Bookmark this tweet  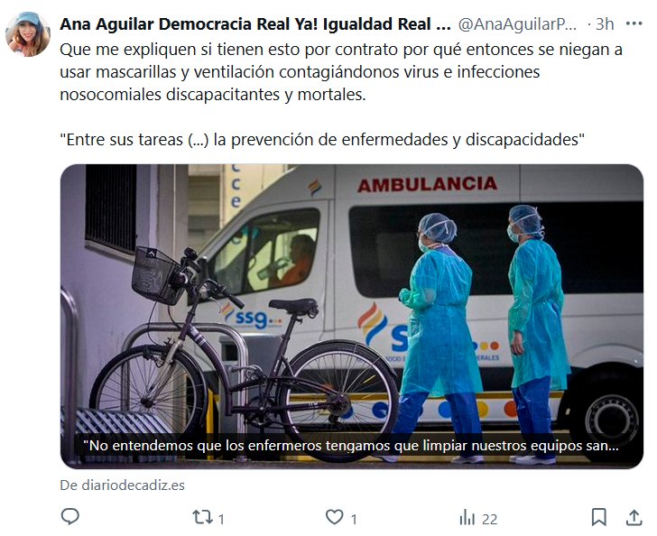pyautogui.click(x=598, y=517)
